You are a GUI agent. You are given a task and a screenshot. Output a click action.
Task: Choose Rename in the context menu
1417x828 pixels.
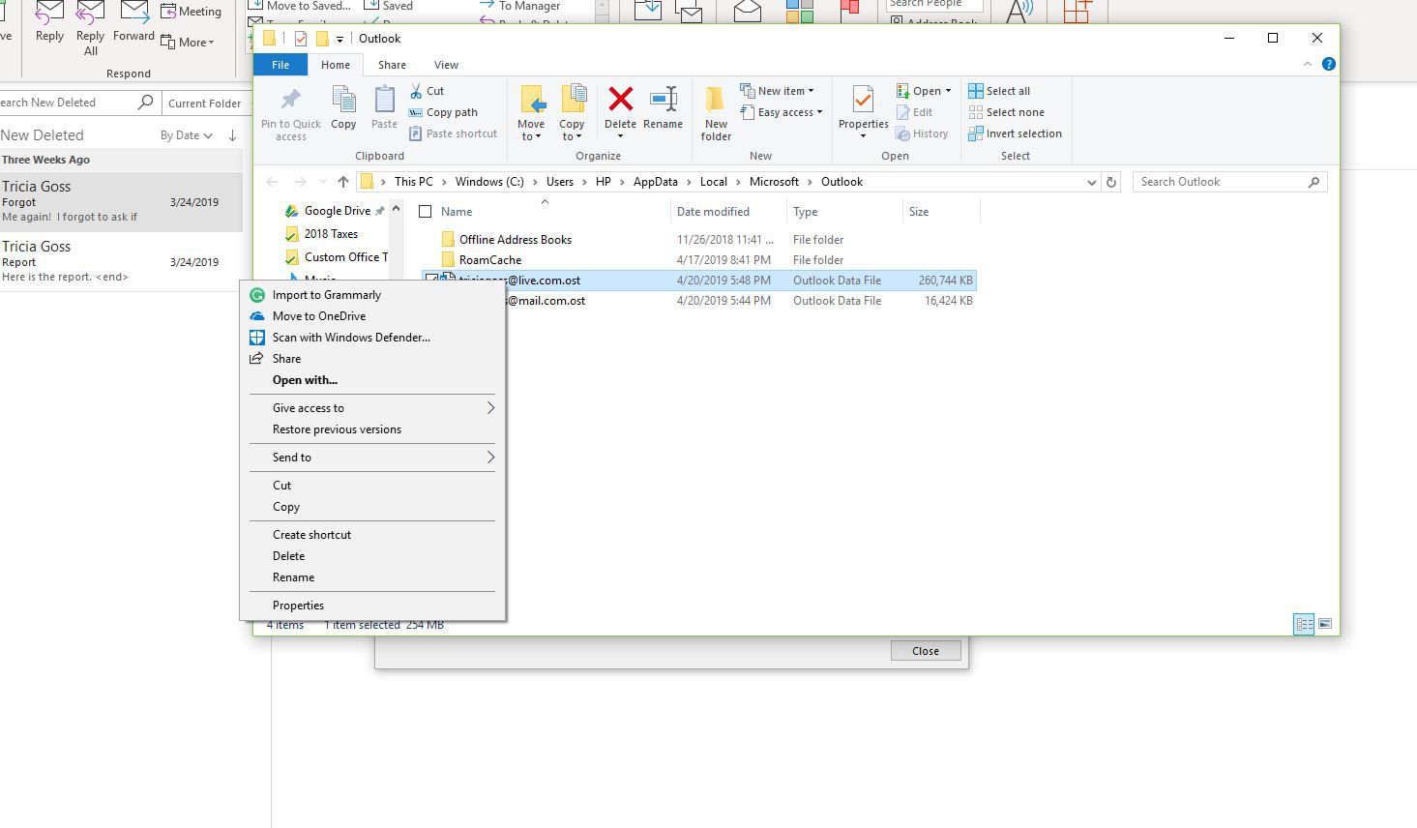tap(372, 577)
